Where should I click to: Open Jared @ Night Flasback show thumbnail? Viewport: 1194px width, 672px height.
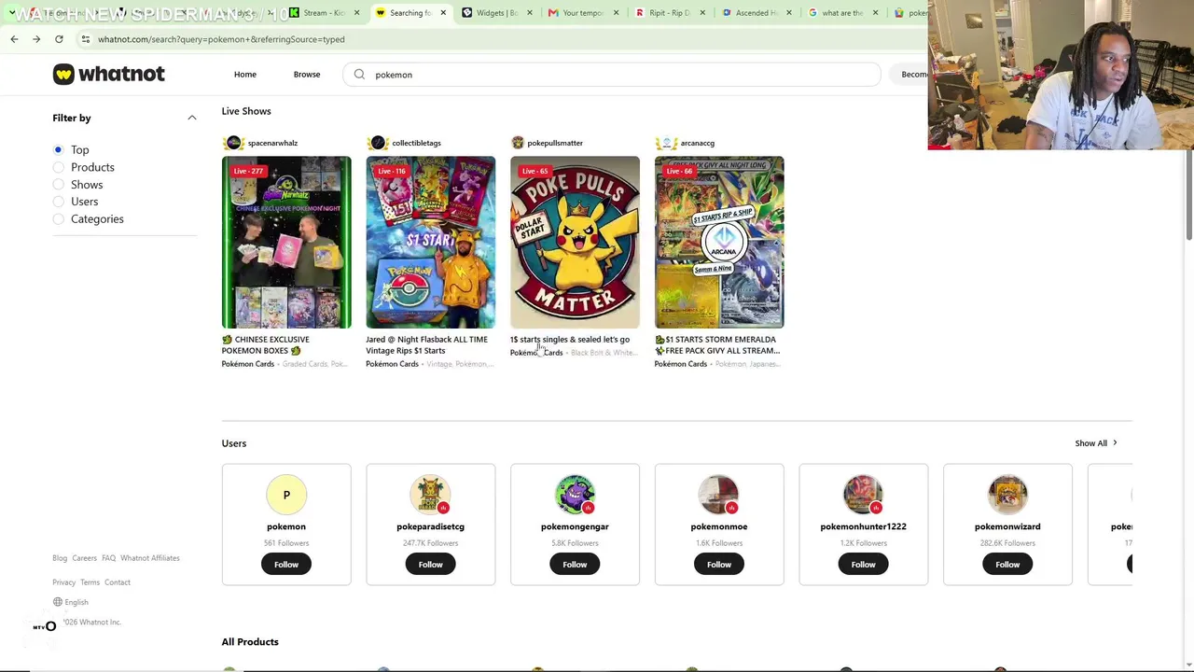(430, 242)
